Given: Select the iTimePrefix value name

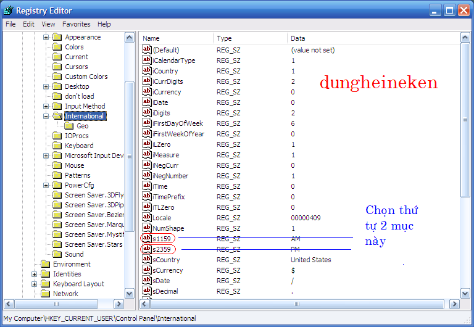Looking at the screenshot, I should point(168,197).
